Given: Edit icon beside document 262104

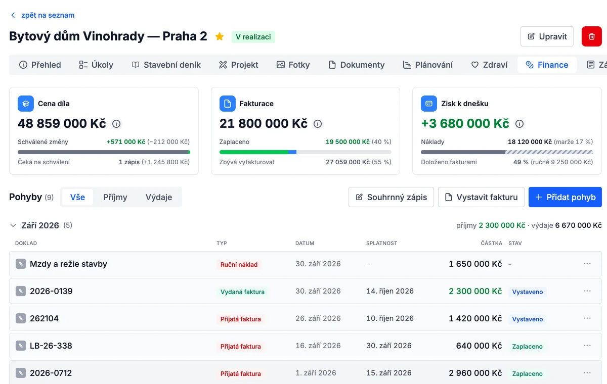Looking at the screenshot, I should [x=20, y=318].
